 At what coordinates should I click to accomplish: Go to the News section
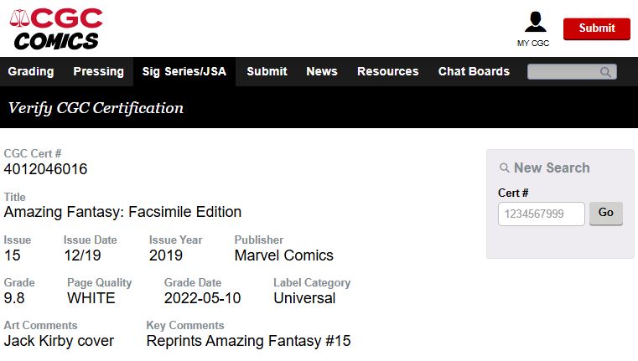tap(322, 72)
